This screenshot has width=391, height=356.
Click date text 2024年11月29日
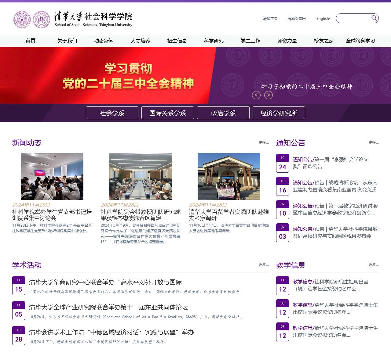click(31, 205)
